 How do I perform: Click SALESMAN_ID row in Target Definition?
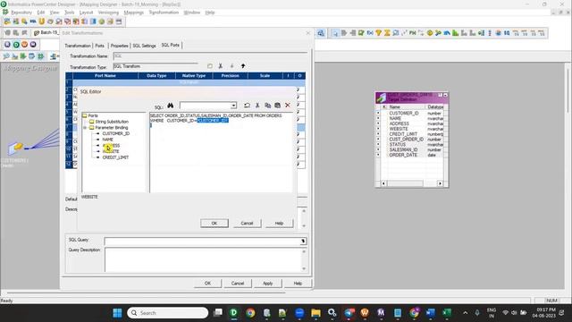click(403, 149)
